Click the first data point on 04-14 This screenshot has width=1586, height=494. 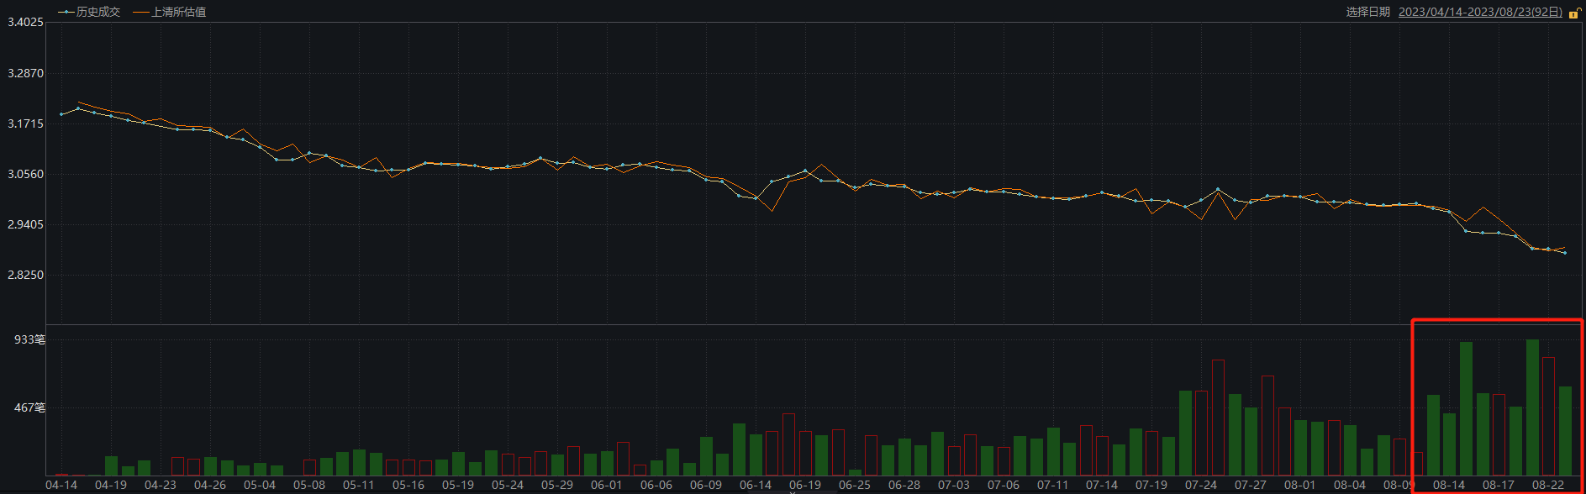coord(61,114)
